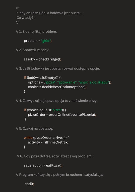Screen dimensions: 135x192
Task: Click the killTime(Netflix) call
Action: point(56,142)
